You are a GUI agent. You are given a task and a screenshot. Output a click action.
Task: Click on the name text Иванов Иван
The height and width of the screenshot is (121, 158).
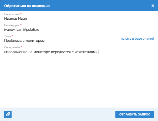tap(16, 19)
